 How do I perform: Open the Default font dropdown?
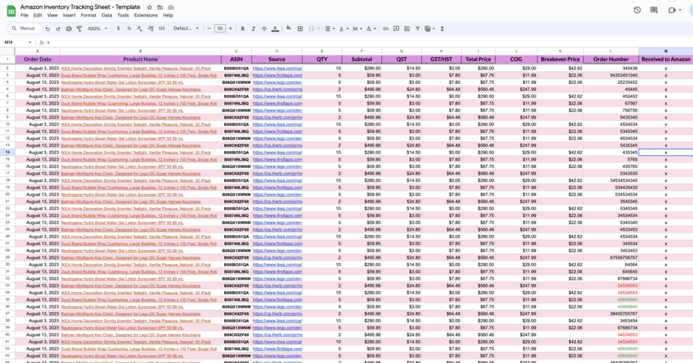[185, 29]
